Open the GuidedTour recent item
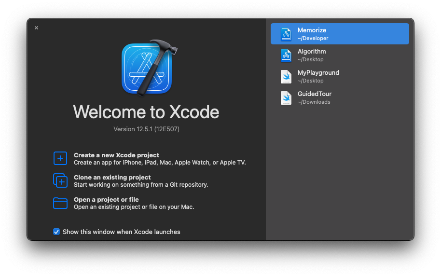 pos(340,98)
